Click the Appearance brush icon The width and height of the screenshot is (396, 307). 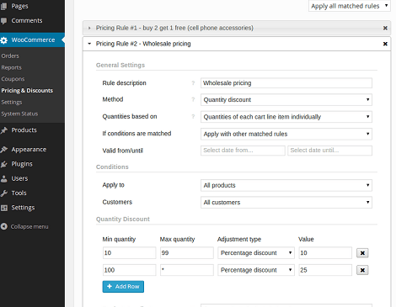click(3, 150)
